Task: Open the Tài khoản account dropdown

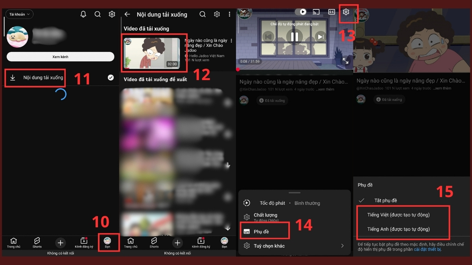Action: coord(19,15)
